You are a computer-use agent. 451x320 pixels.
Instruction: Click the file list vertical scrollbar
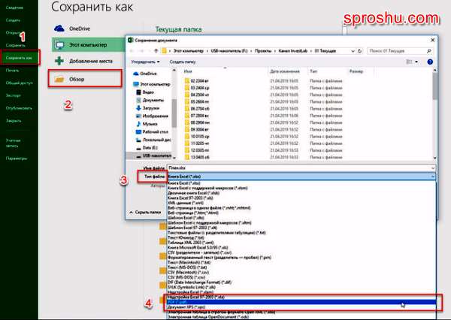coord(434,113)
